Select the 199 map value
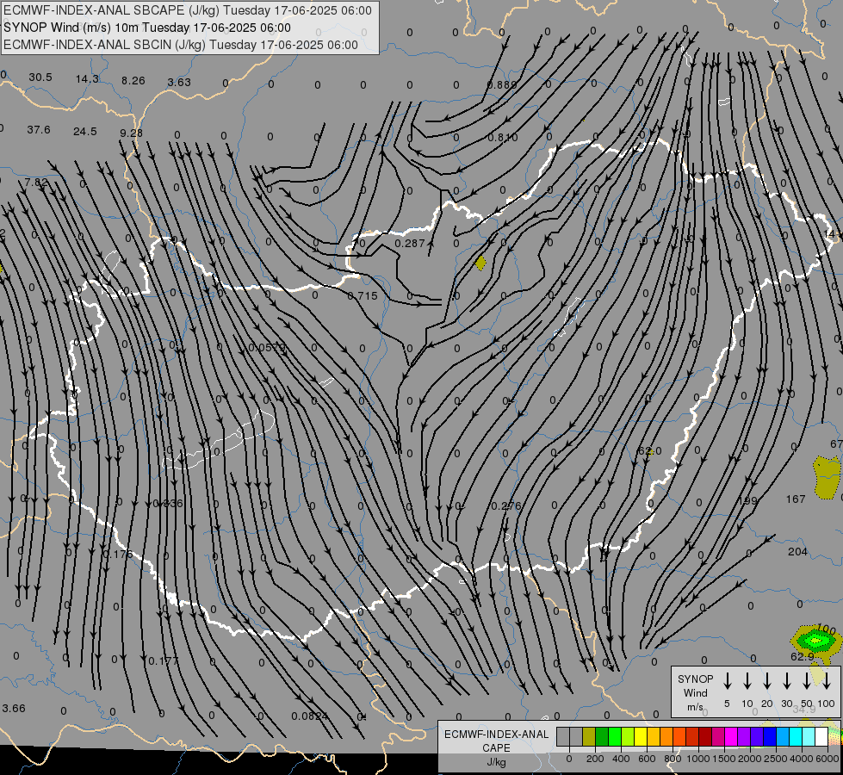This screenshot has height=775, width=843. click(747, 500)
